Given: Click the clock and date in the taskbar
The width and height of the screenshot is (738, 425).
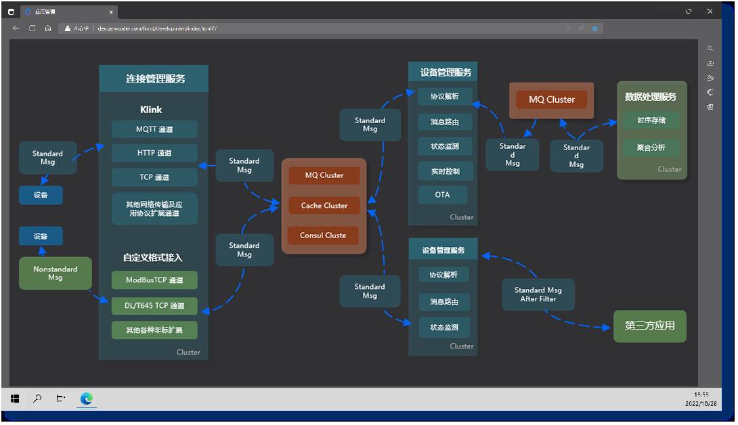Looking at the screenshot, I should pyautogui.click(x=701, y=399).
